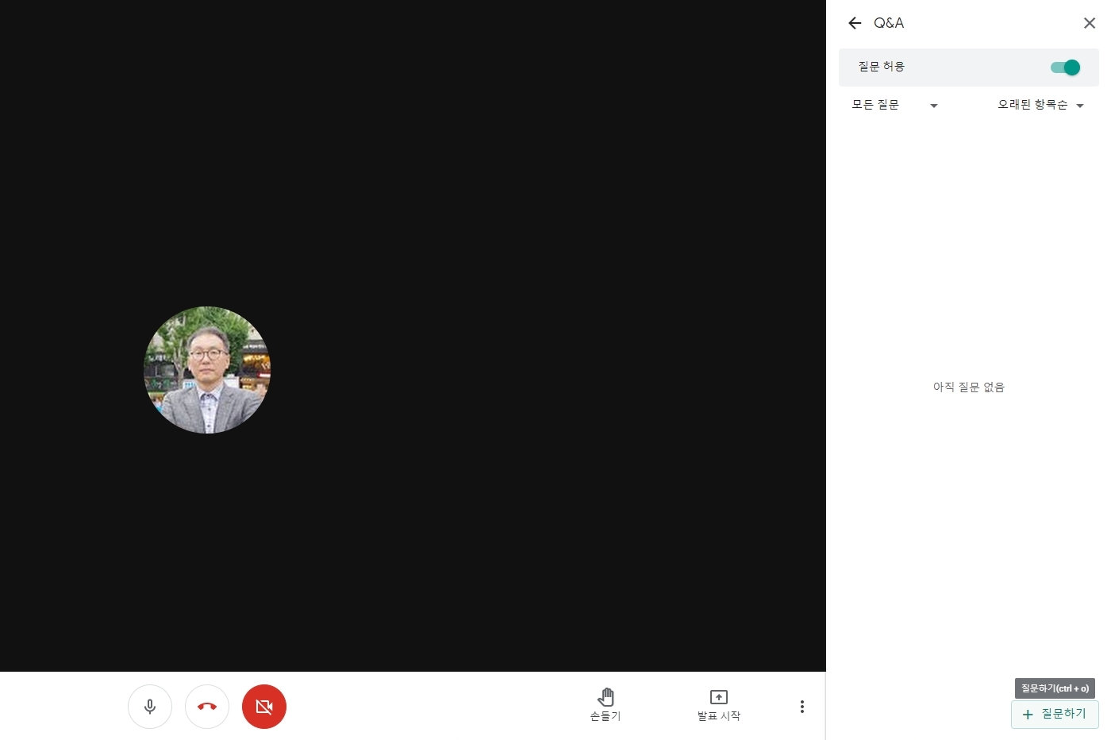Open the three-dot more options menu
1111x740 pixels.
pyautogui.click(x=802, y=707)
